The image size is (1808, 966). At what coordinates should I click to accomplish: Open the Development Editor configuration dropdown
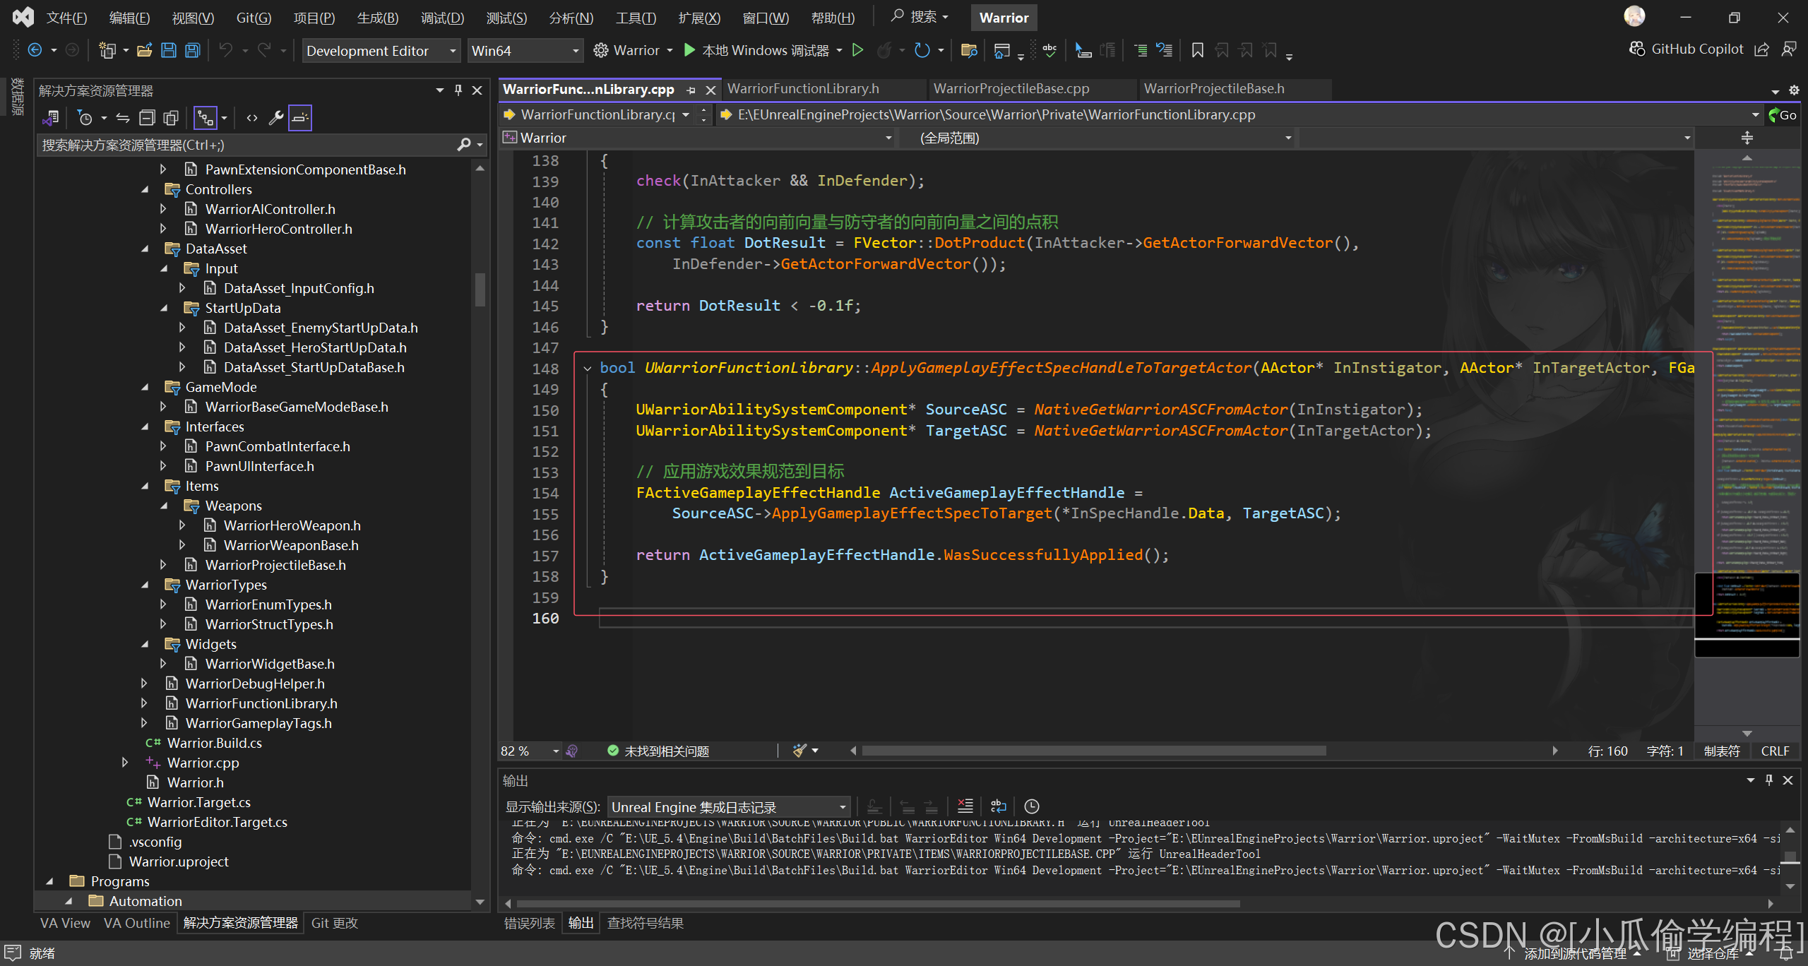coord(381,51)
